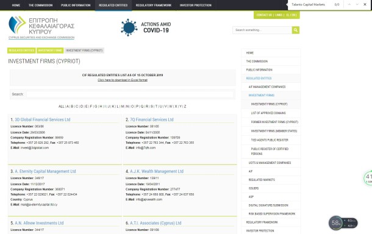This screenshot has height=234, width=372.
Task: Click the firm list Search input
Action: (x=130, y=94)
